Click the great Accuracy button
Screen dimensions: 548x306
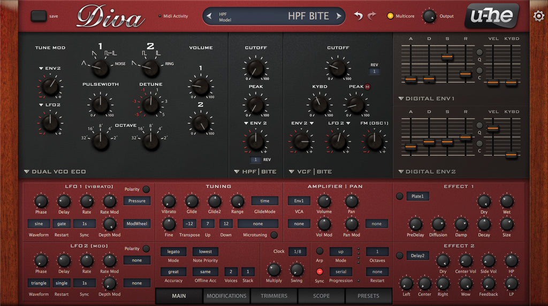(173, 272)
